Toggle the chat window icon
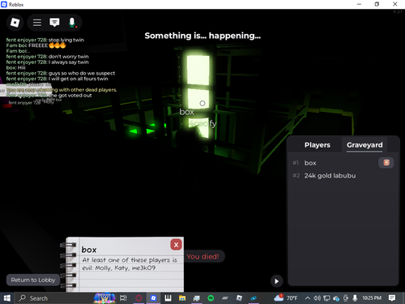405x304 pixels. pyautogui.click(x=54, y=23)
